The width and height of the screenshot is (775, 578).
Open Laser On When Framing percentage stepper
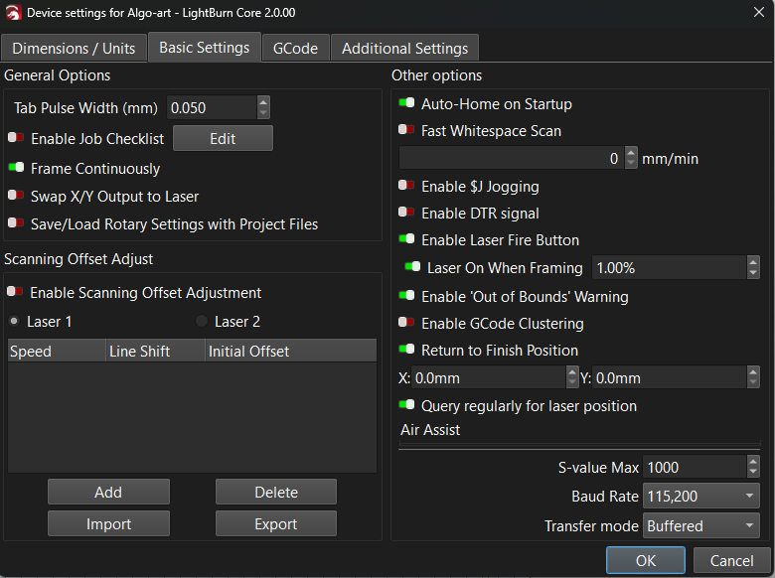click(x=753, y=267)
